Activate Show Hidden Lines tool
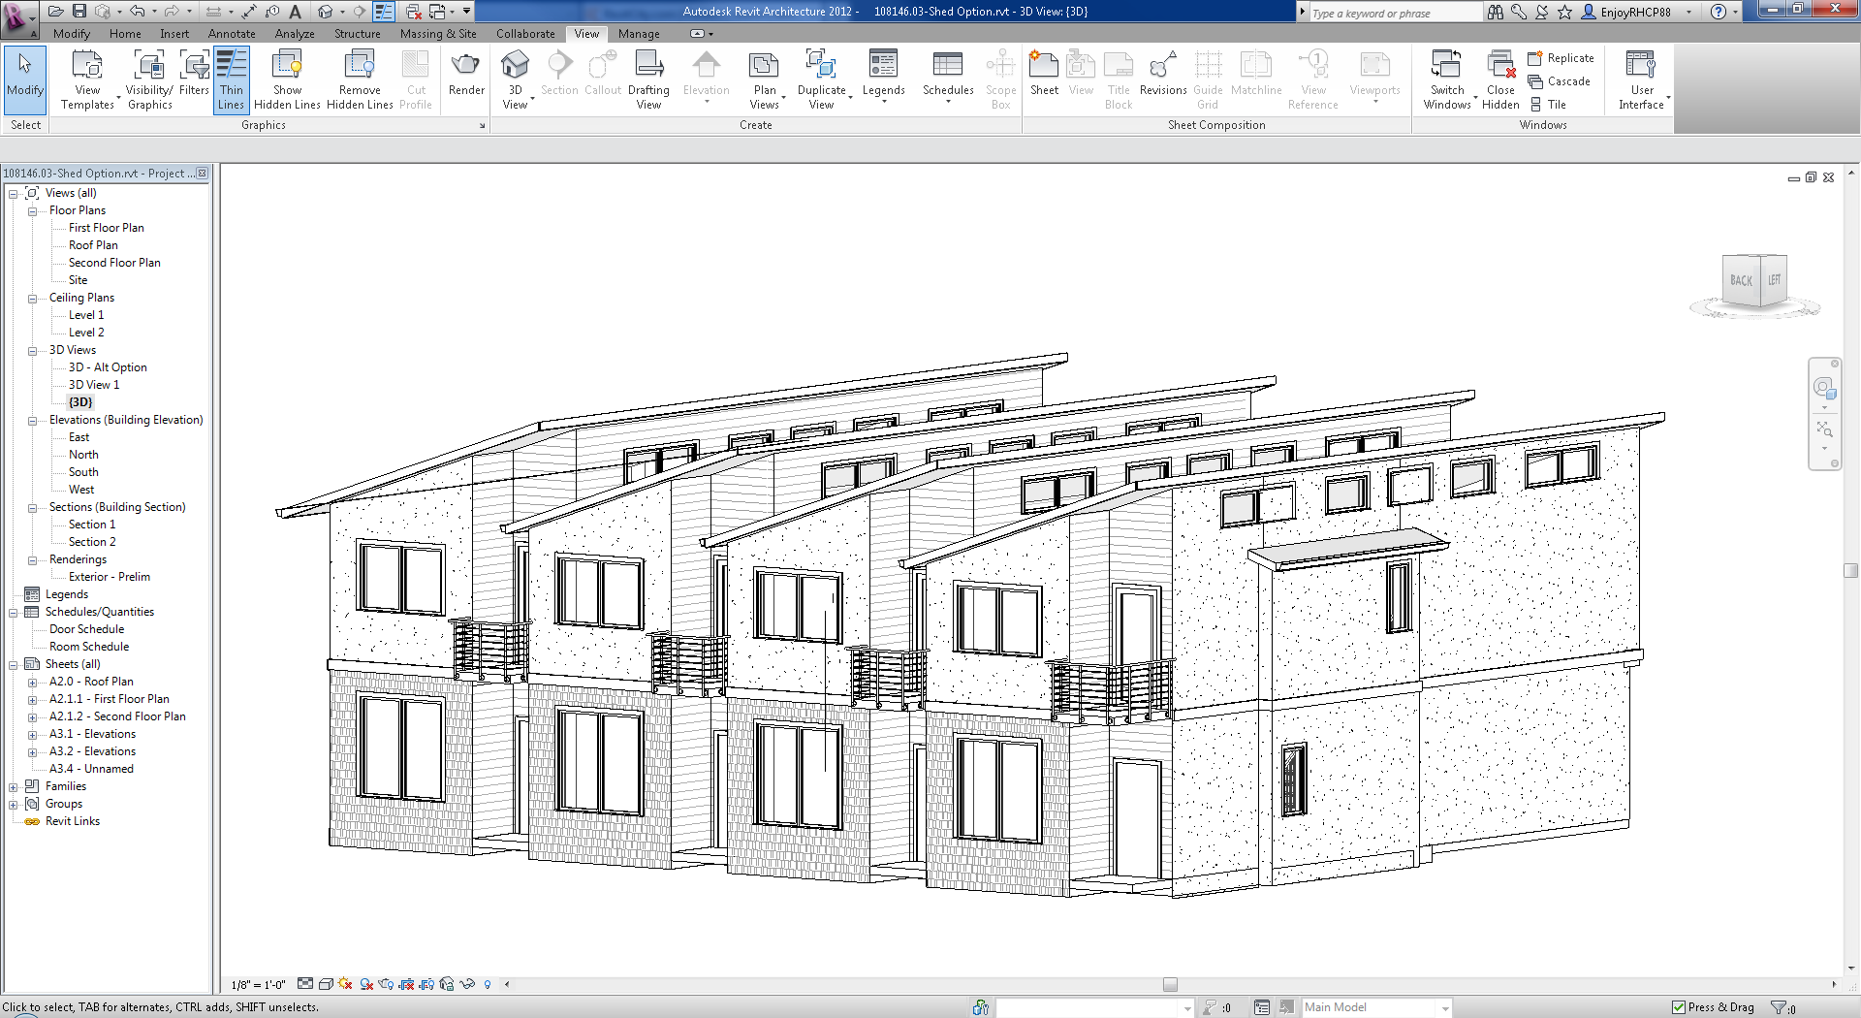 coord(287,80)
